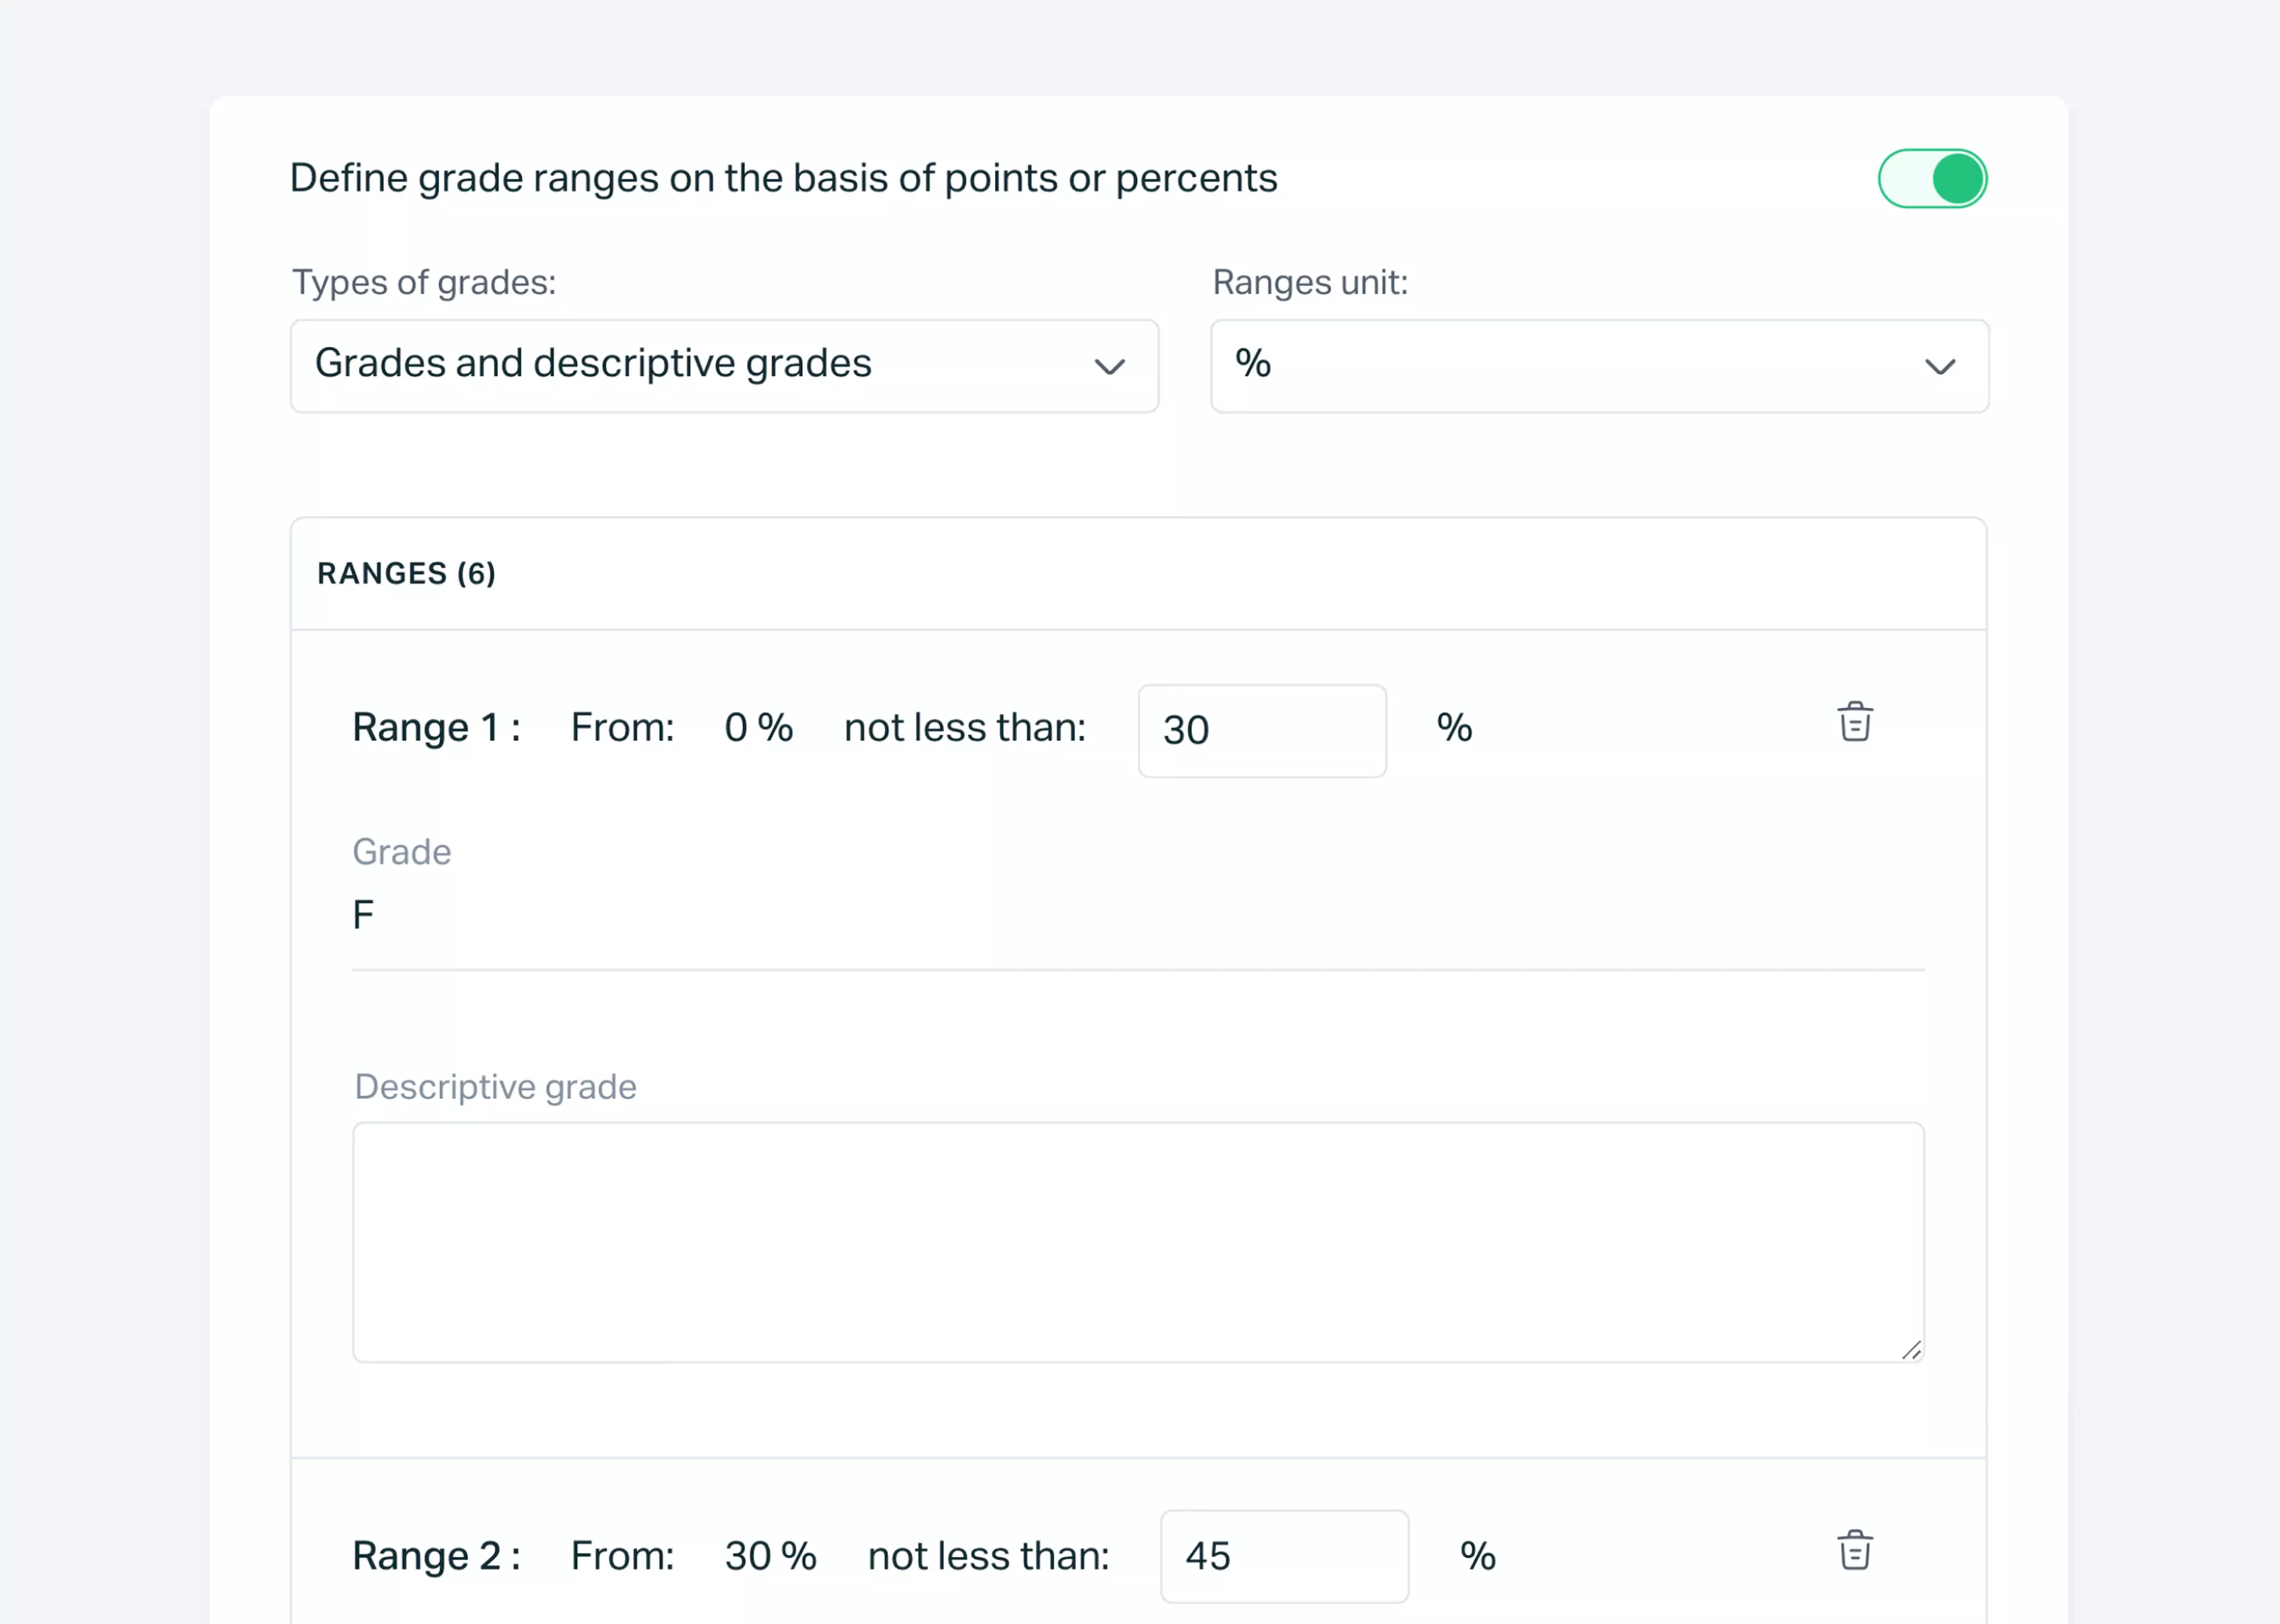Select the grade F value
2280x1624 pixels.
coord(364,913)
